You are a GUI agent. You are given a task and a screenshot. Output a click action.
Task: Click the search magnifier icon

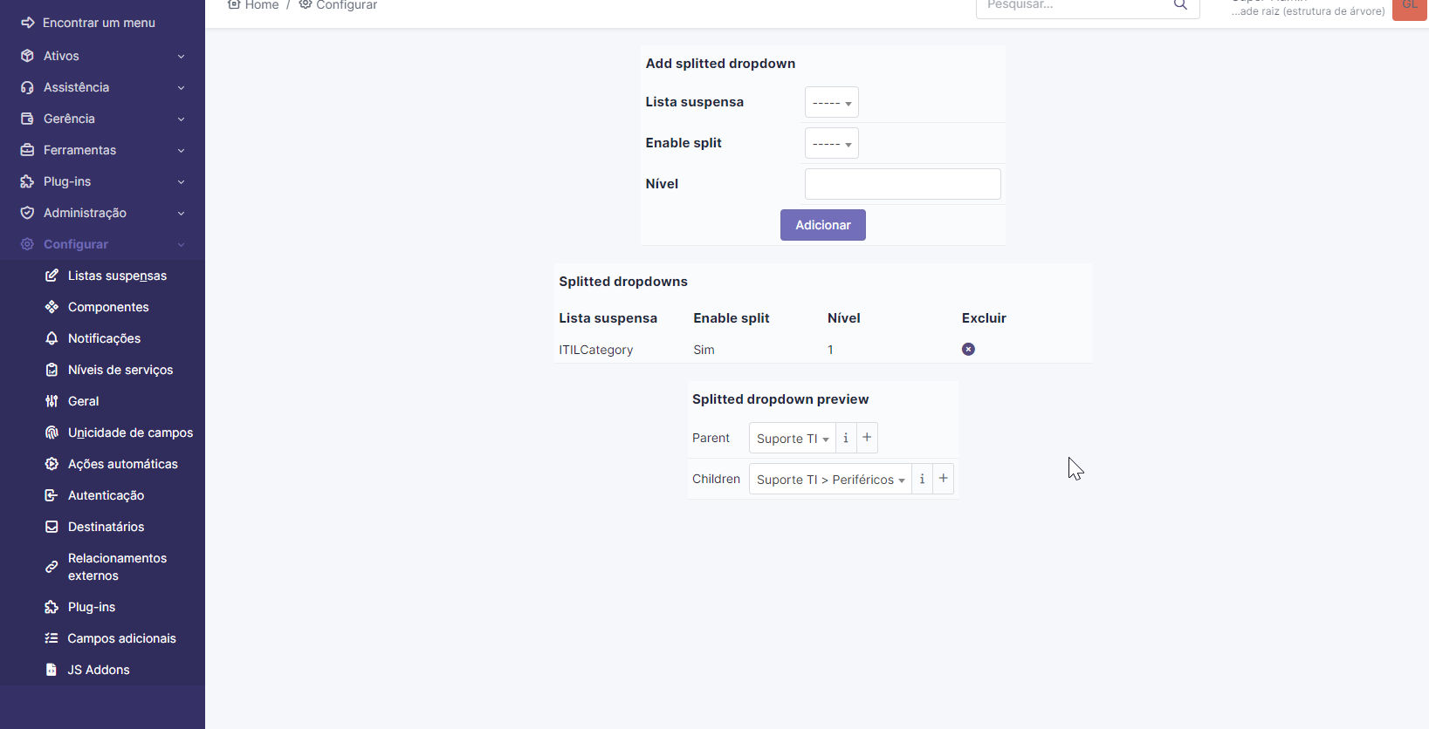click(x=1180, y=5)
